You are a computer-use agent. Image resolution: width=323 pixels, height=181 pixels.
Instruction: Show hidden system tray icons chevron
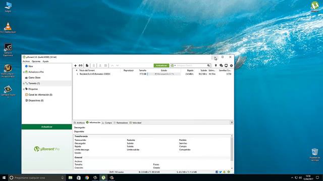(x=292, y=177)
